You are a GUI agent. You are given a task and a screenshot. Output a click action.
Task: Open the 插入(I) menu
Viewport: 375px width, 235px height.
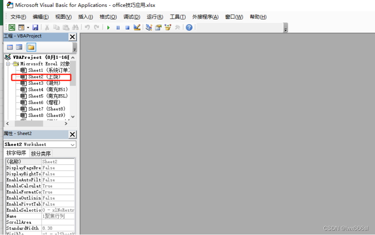pyautogui.click(x=85, y=17)
